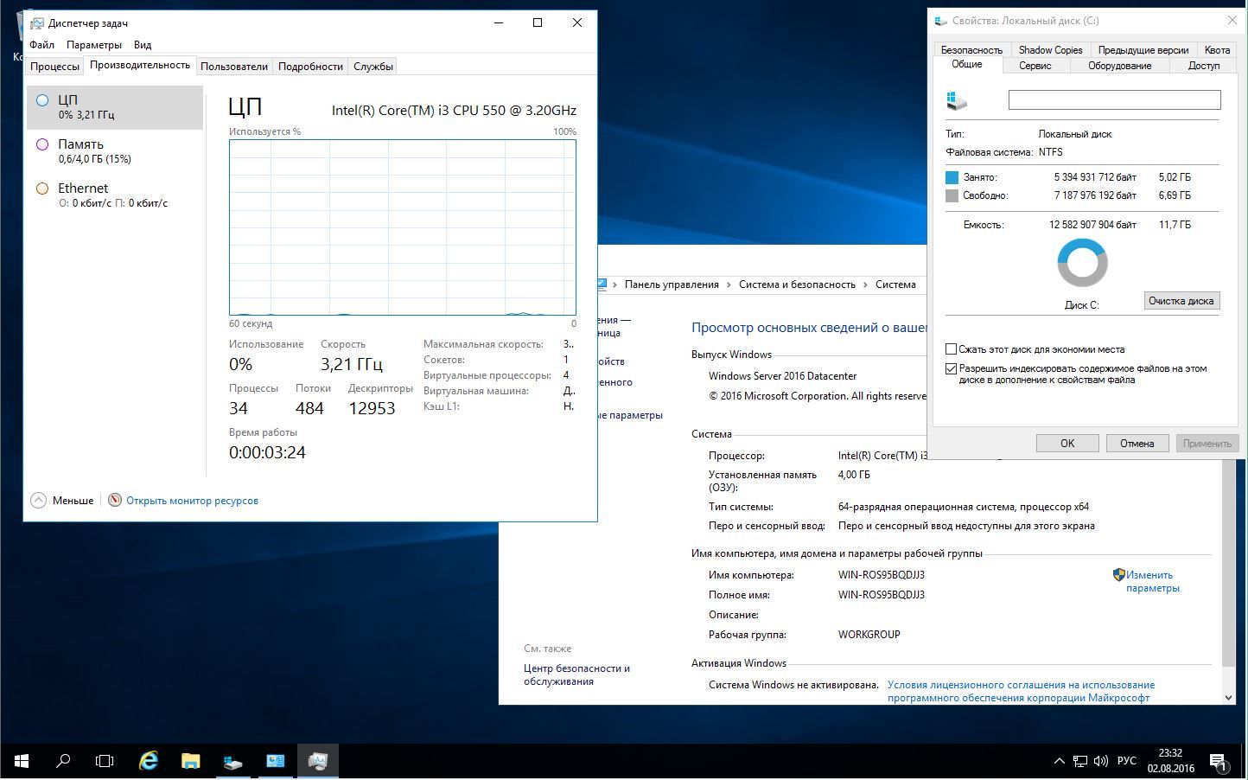The image size is (1248, 780).
Task: Switch to Task Manager taskbar item
Action: (317, 761)
